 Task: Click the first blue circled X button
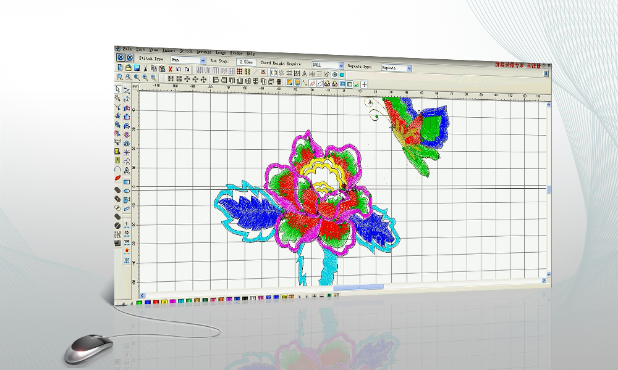121,57
